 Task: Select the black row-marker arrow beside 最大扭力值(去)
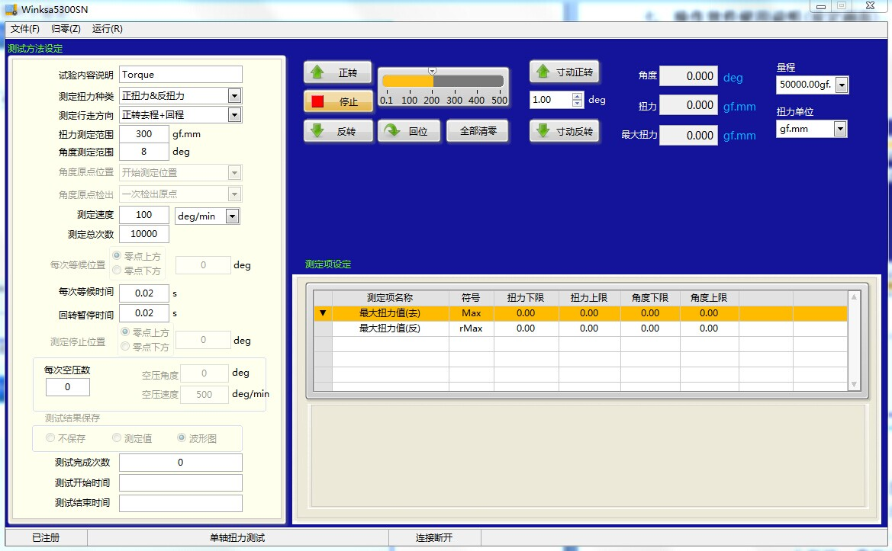[323, 313]
